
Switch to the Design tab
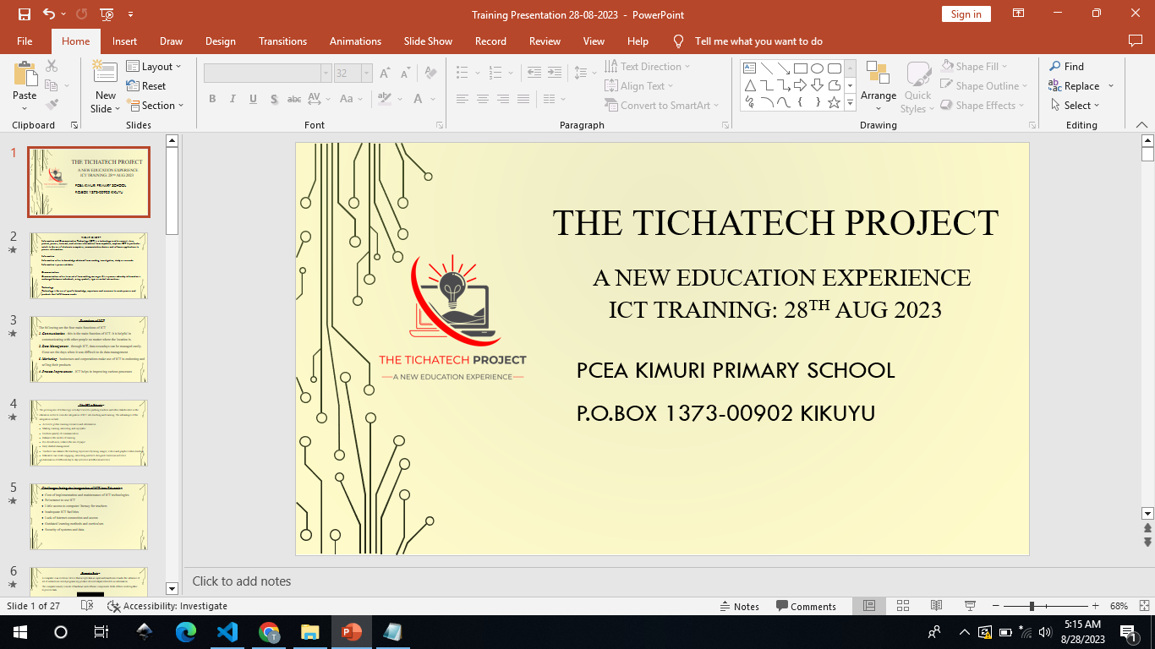(x=220, y=41)
